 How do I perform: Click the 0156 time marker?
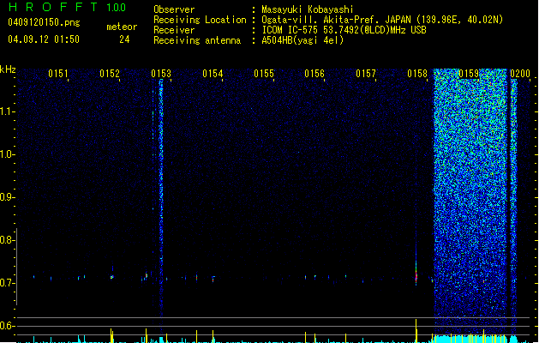pyautogui.click(x=314, y=74)
